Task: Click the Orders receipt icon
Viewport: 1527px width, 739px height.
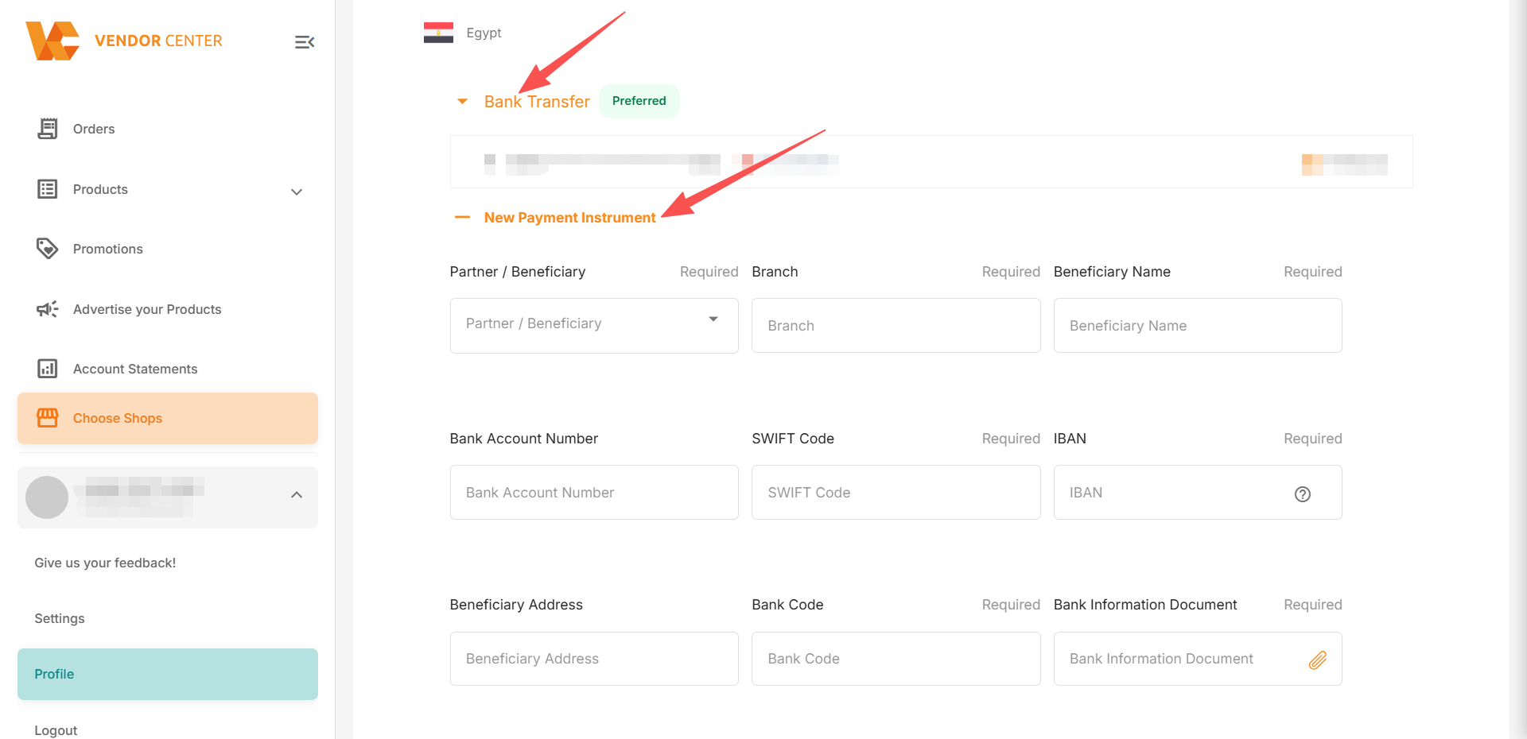Action: (x=48, y=129)
